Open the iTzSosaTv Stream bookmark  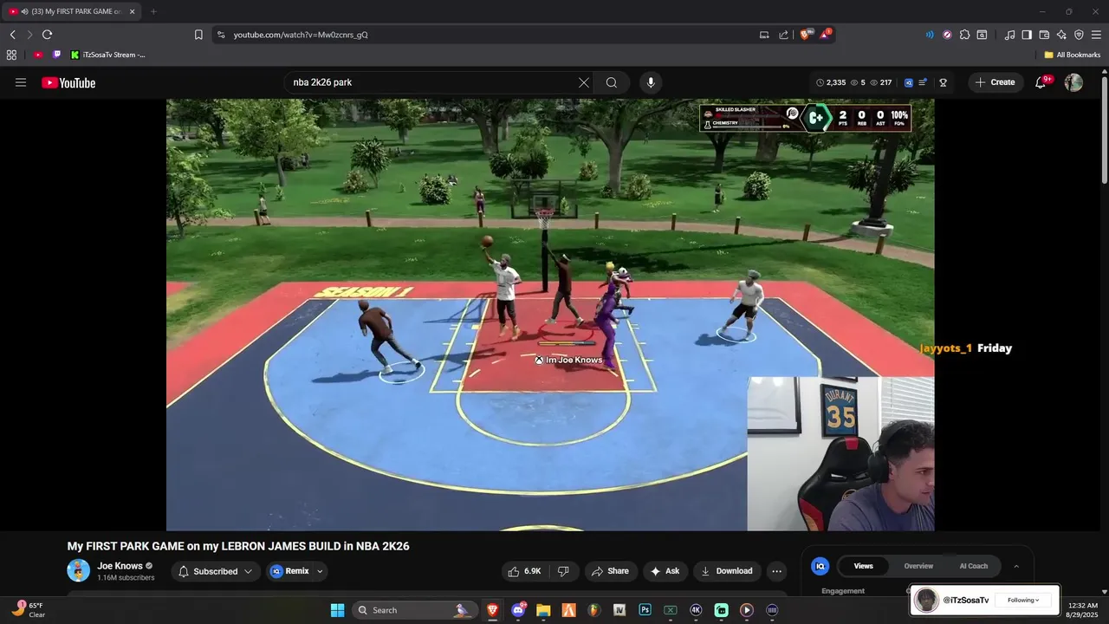[107, 55]
